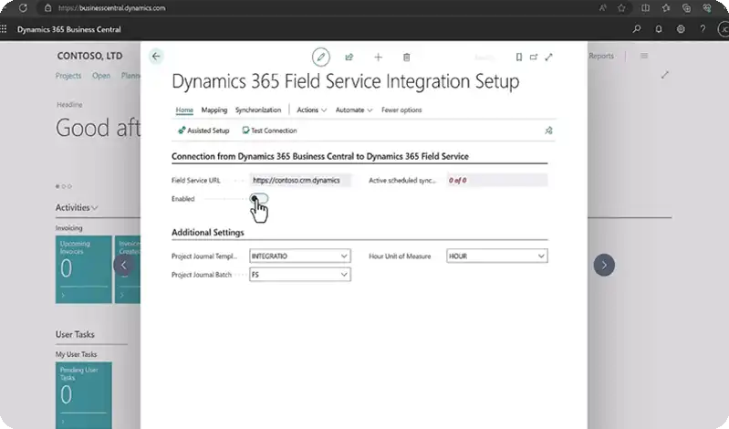Viewport: 729px width, 429px height.
Task: Open page in new window icon
Action: 534,57
